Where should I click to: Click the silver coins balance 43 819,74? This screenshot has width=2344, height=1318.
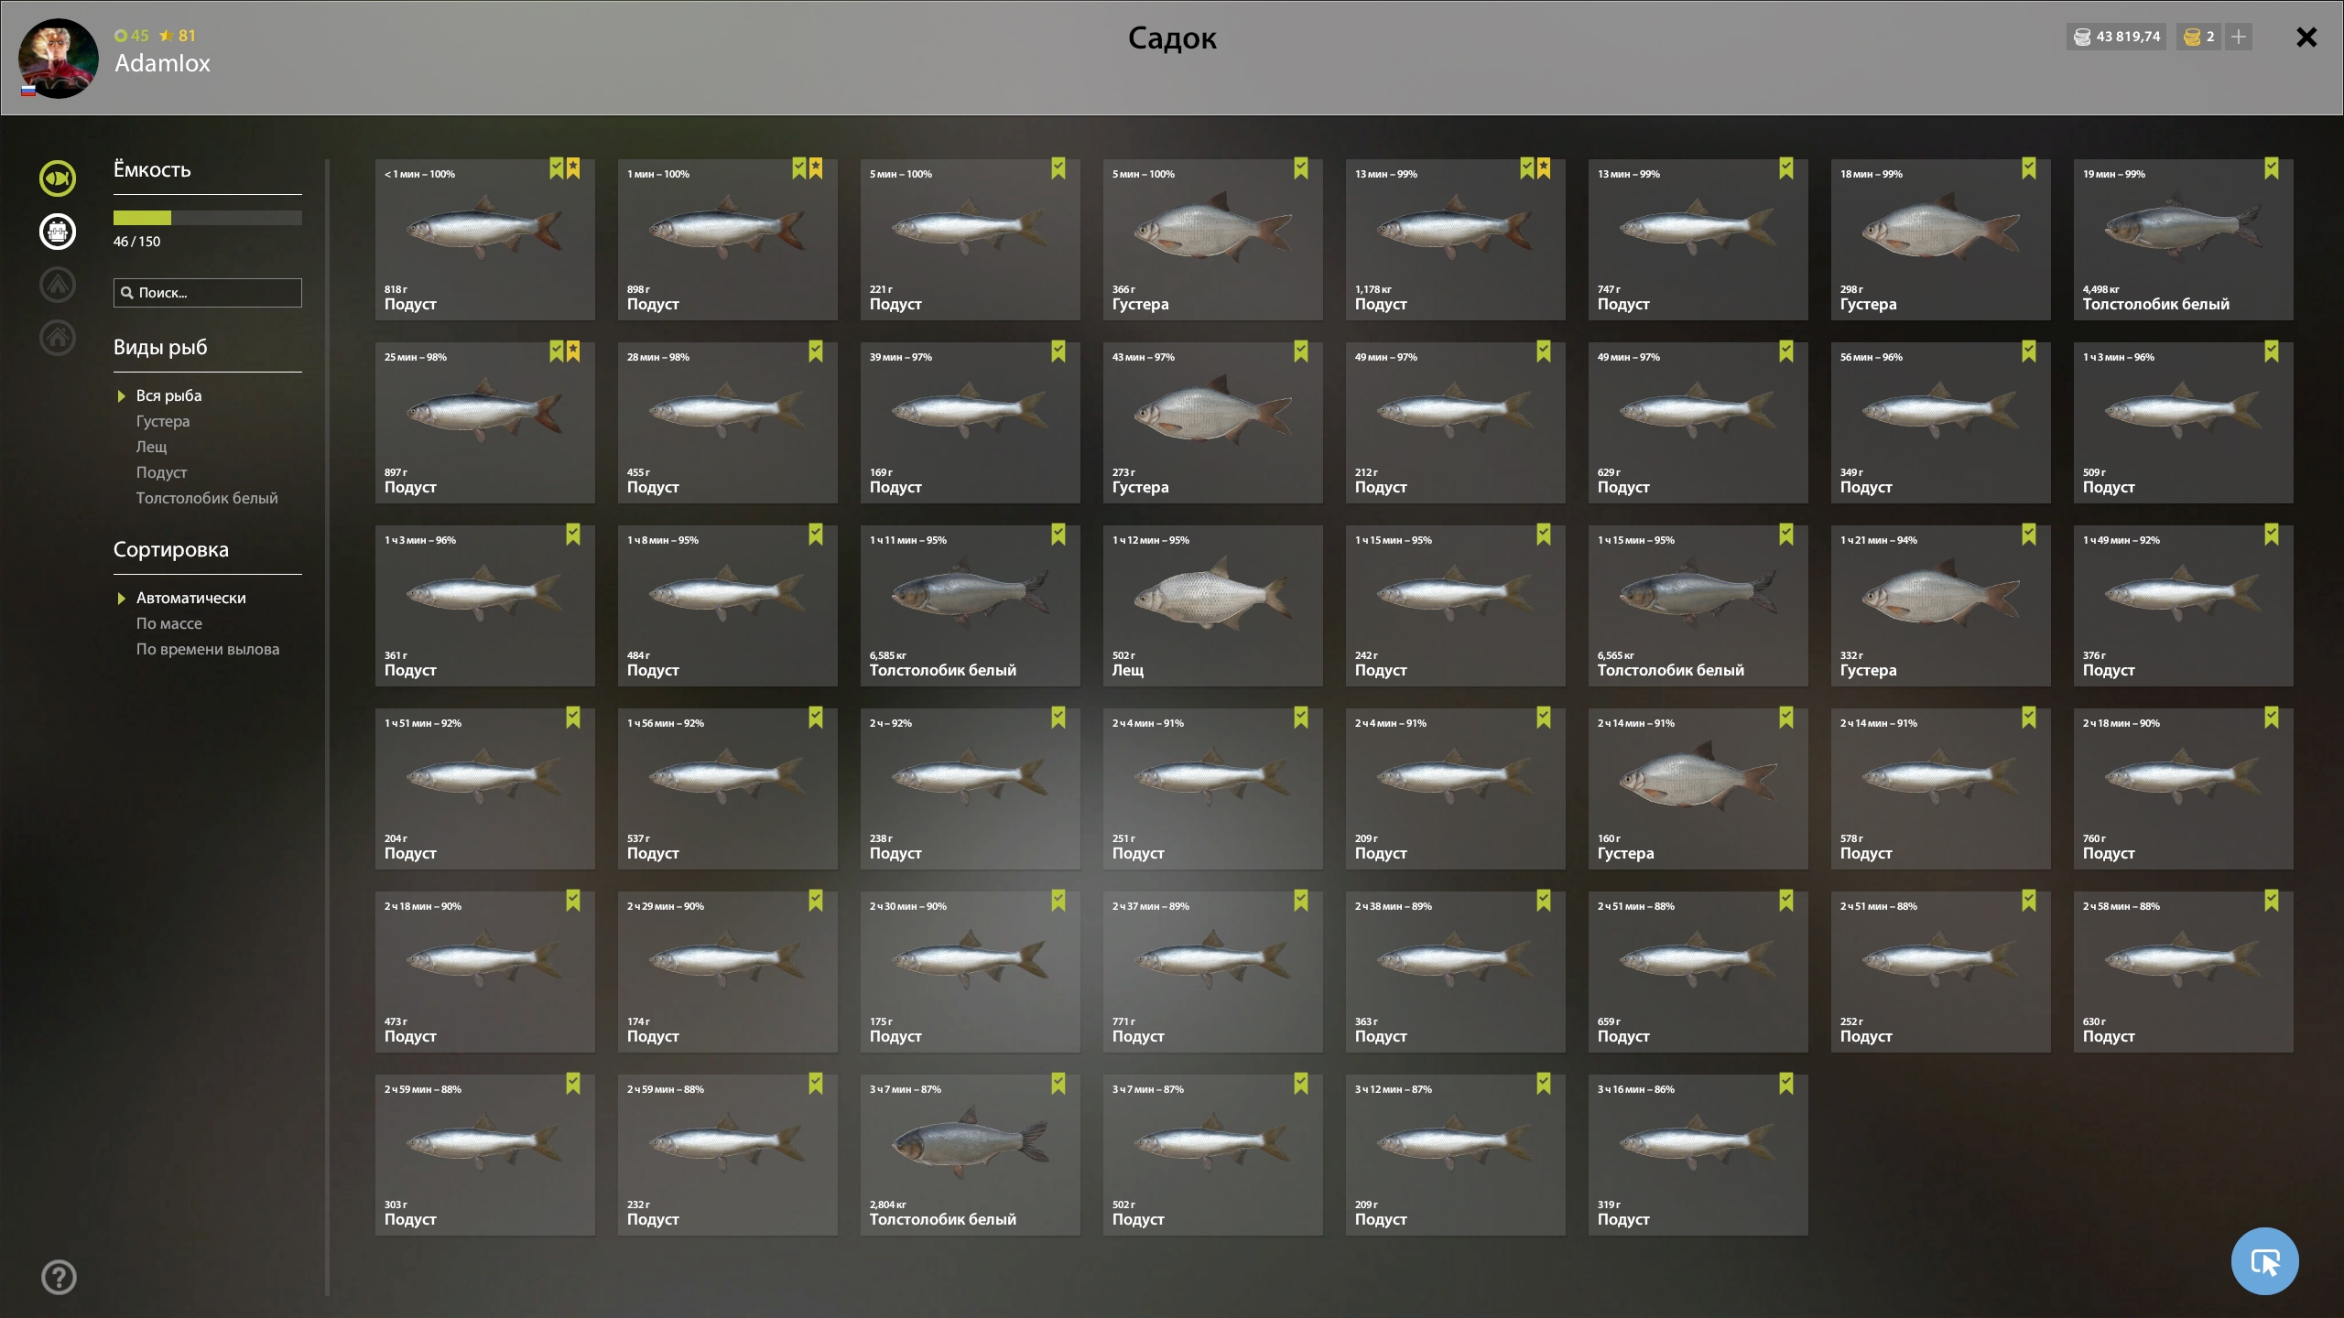click(2116, 37)
